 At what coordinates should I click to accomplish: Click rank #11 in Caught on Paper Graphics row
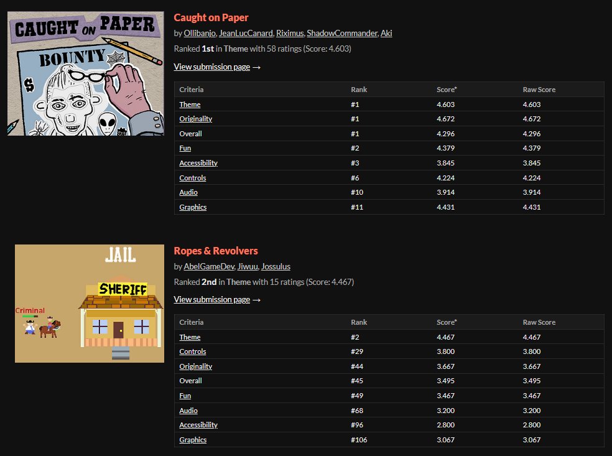(357, 207)
